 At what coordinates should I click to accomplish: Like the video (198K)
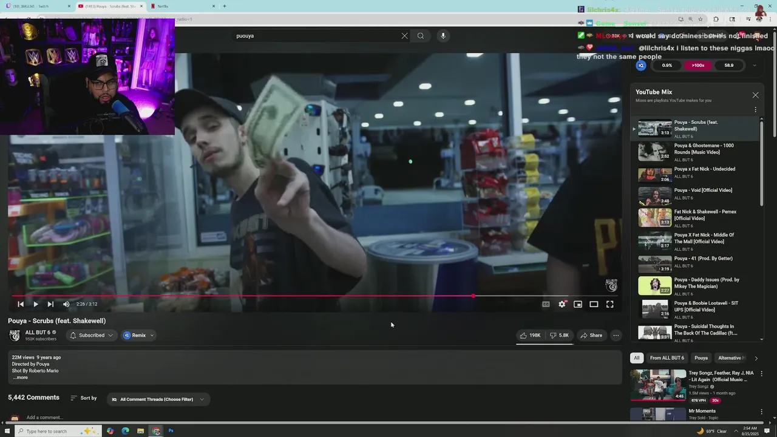click(x=530, y=335)
